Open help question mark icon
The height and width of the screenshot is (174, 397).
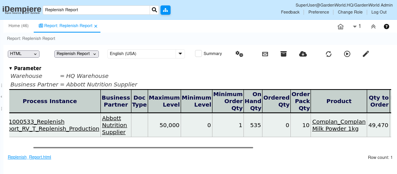[x=387, y=27]
